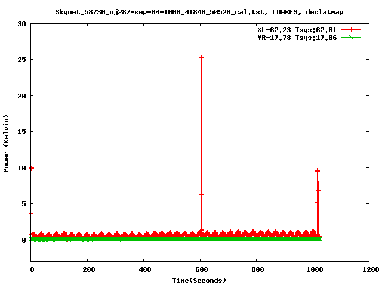Screen dimensions: 382x286
Task: Click the x-axis tick label 200
Action: pos(89,269)
